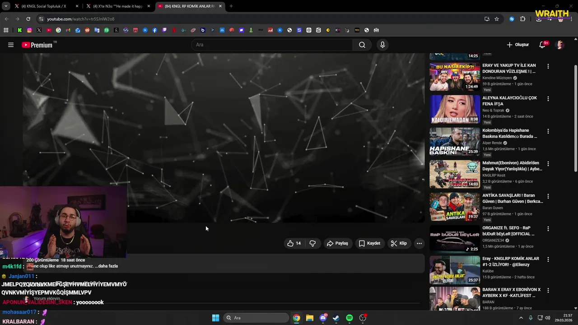578x325 pixels.
Task: Open the Gmail bookmark icon
Action: click(x=68, y=30)
